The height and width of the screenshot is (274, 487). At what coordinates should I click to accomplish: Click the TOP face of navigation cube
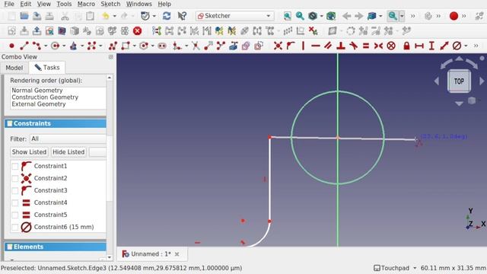pos(459,81)
